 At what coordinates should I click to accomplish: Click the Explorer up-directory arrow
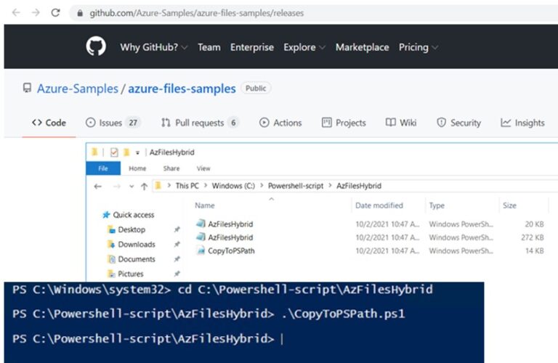tap(145, 186)
